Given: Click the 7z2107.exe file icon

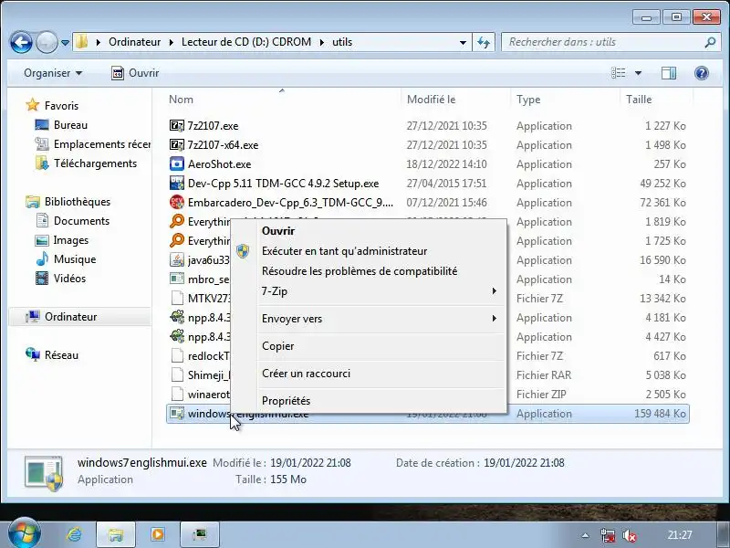Looking at the screenshot, I should click(x=177, y=126).
